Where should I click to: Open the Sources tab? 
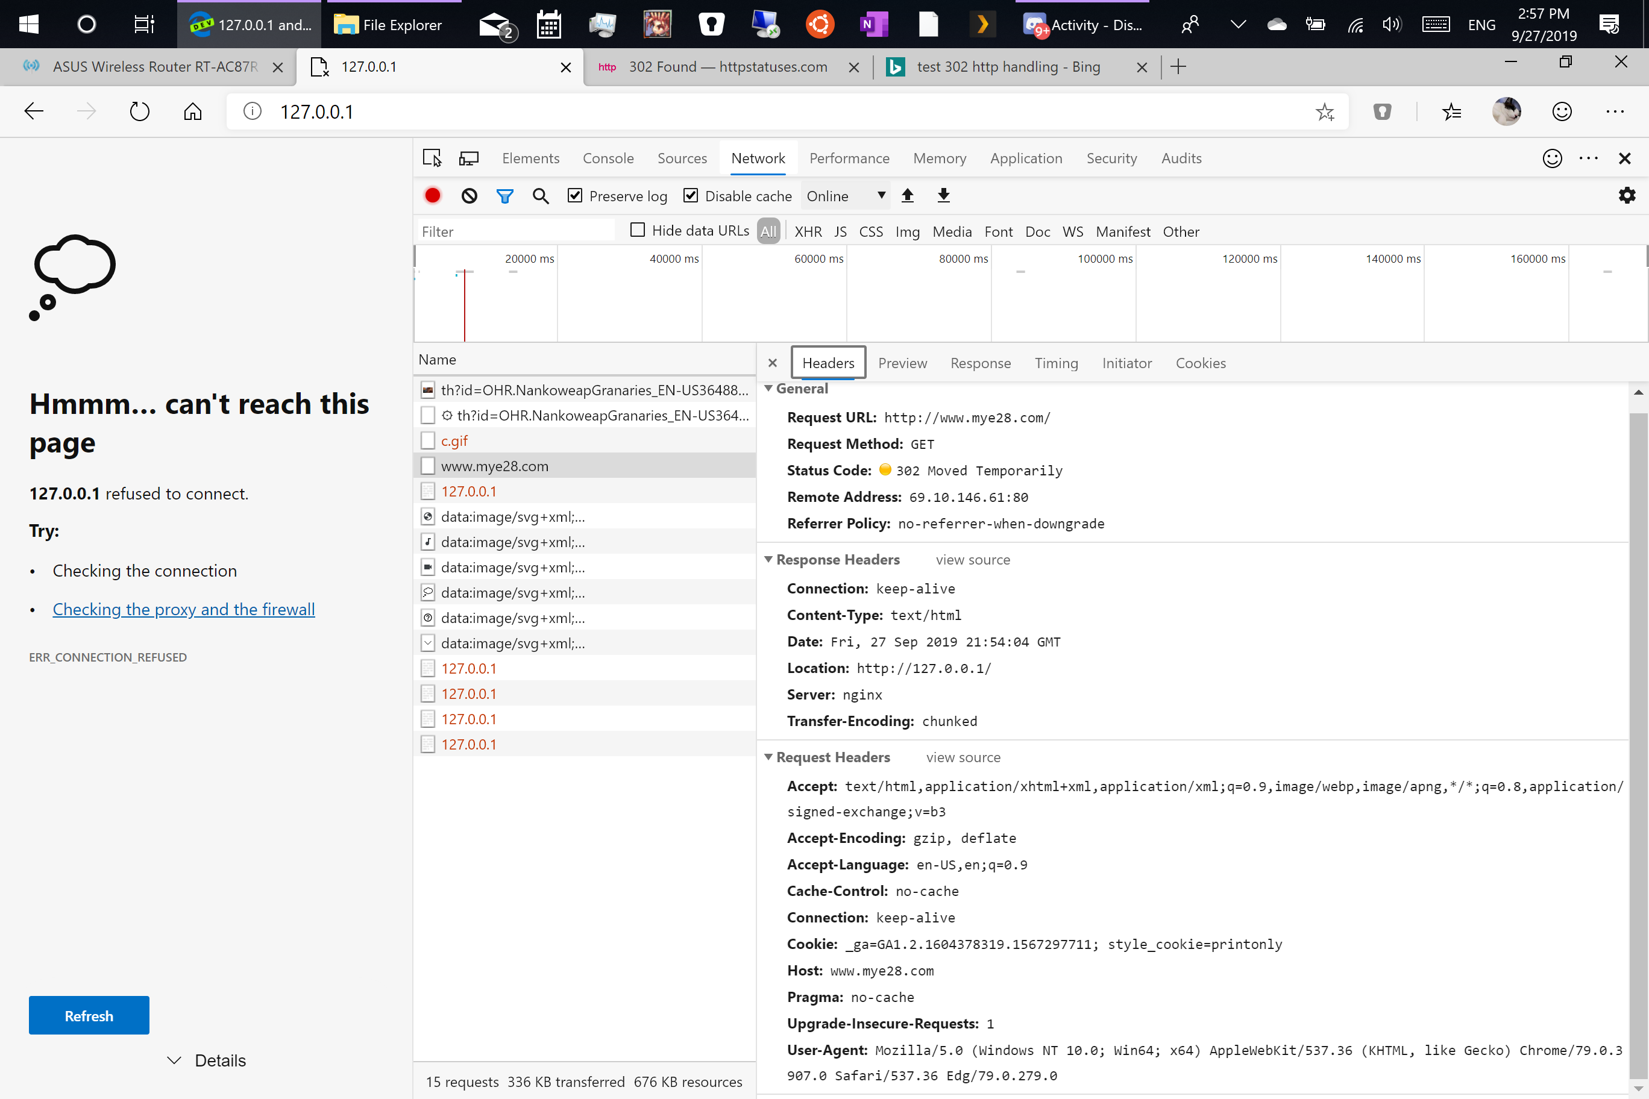click(x=682, y=158)
